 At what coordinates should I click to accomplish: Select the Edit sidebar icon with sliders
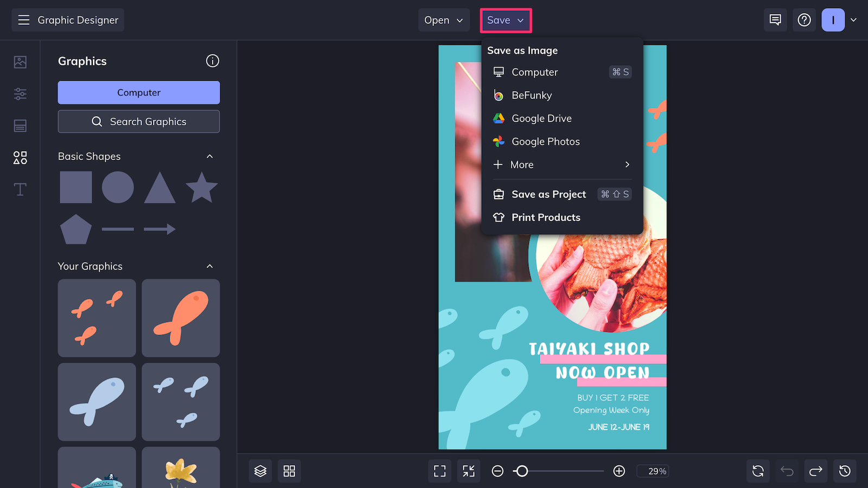pyautogui.click(x=20, y=94)
